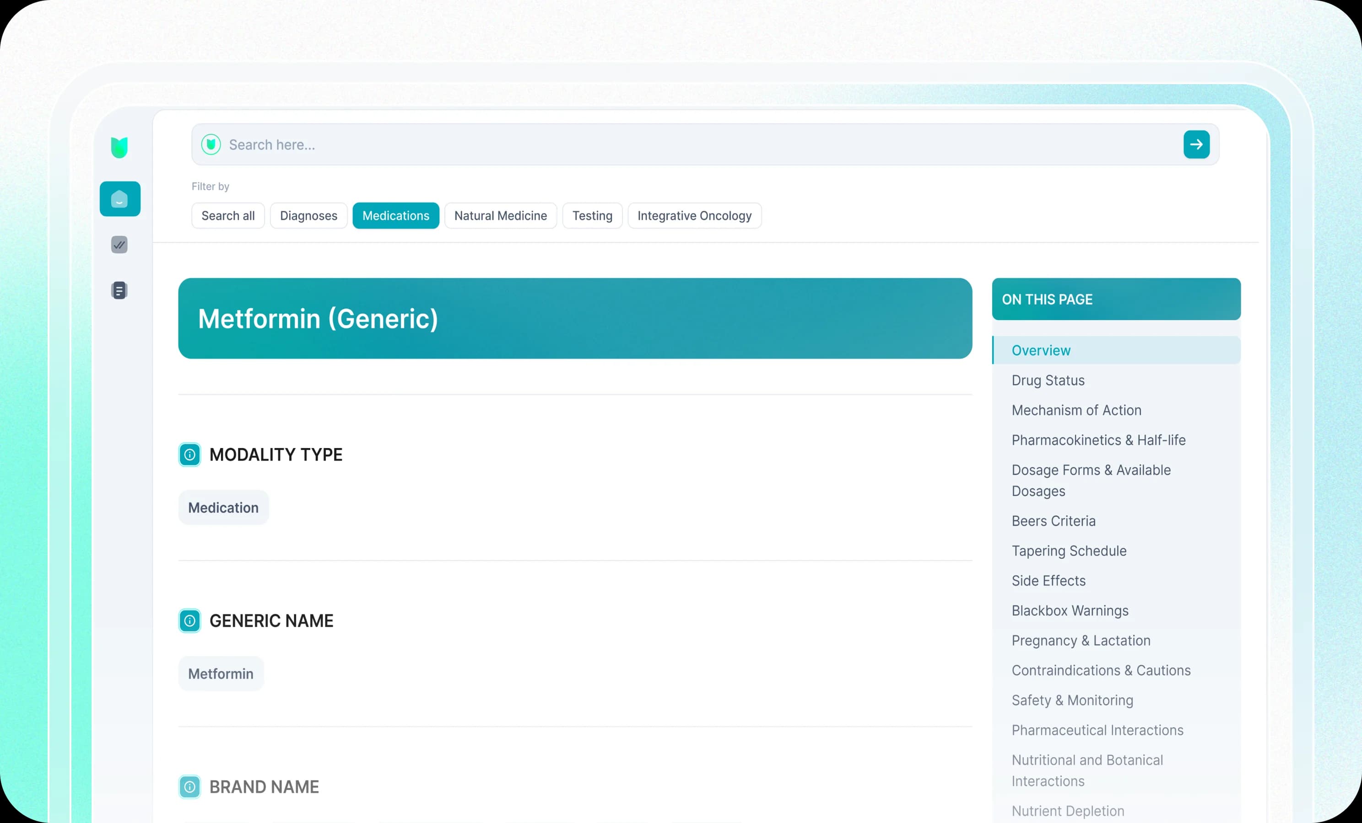The image size is (1362, 823).
Task: Jump to Nutrient Depletion
Action: (x=1067, y=811)
